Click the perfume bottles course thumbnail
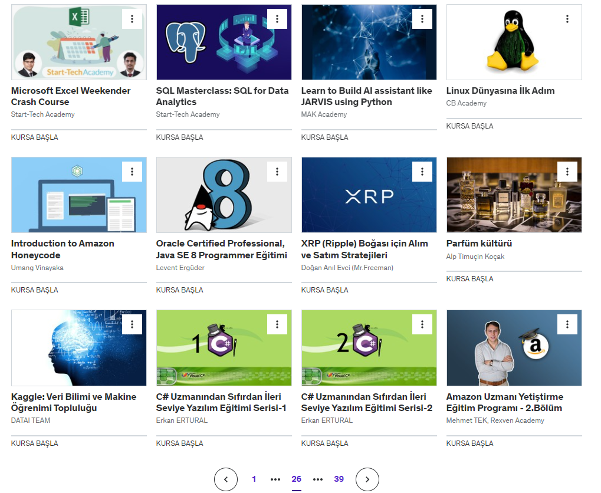This screenshot has height=493, width=601. [x=514, y=195]
